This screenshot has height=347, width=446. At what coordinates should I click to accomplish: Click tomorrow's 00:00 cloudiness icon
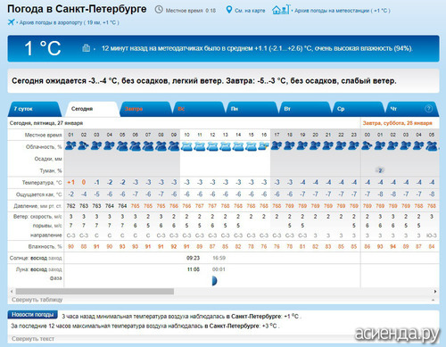pos(367,145)
